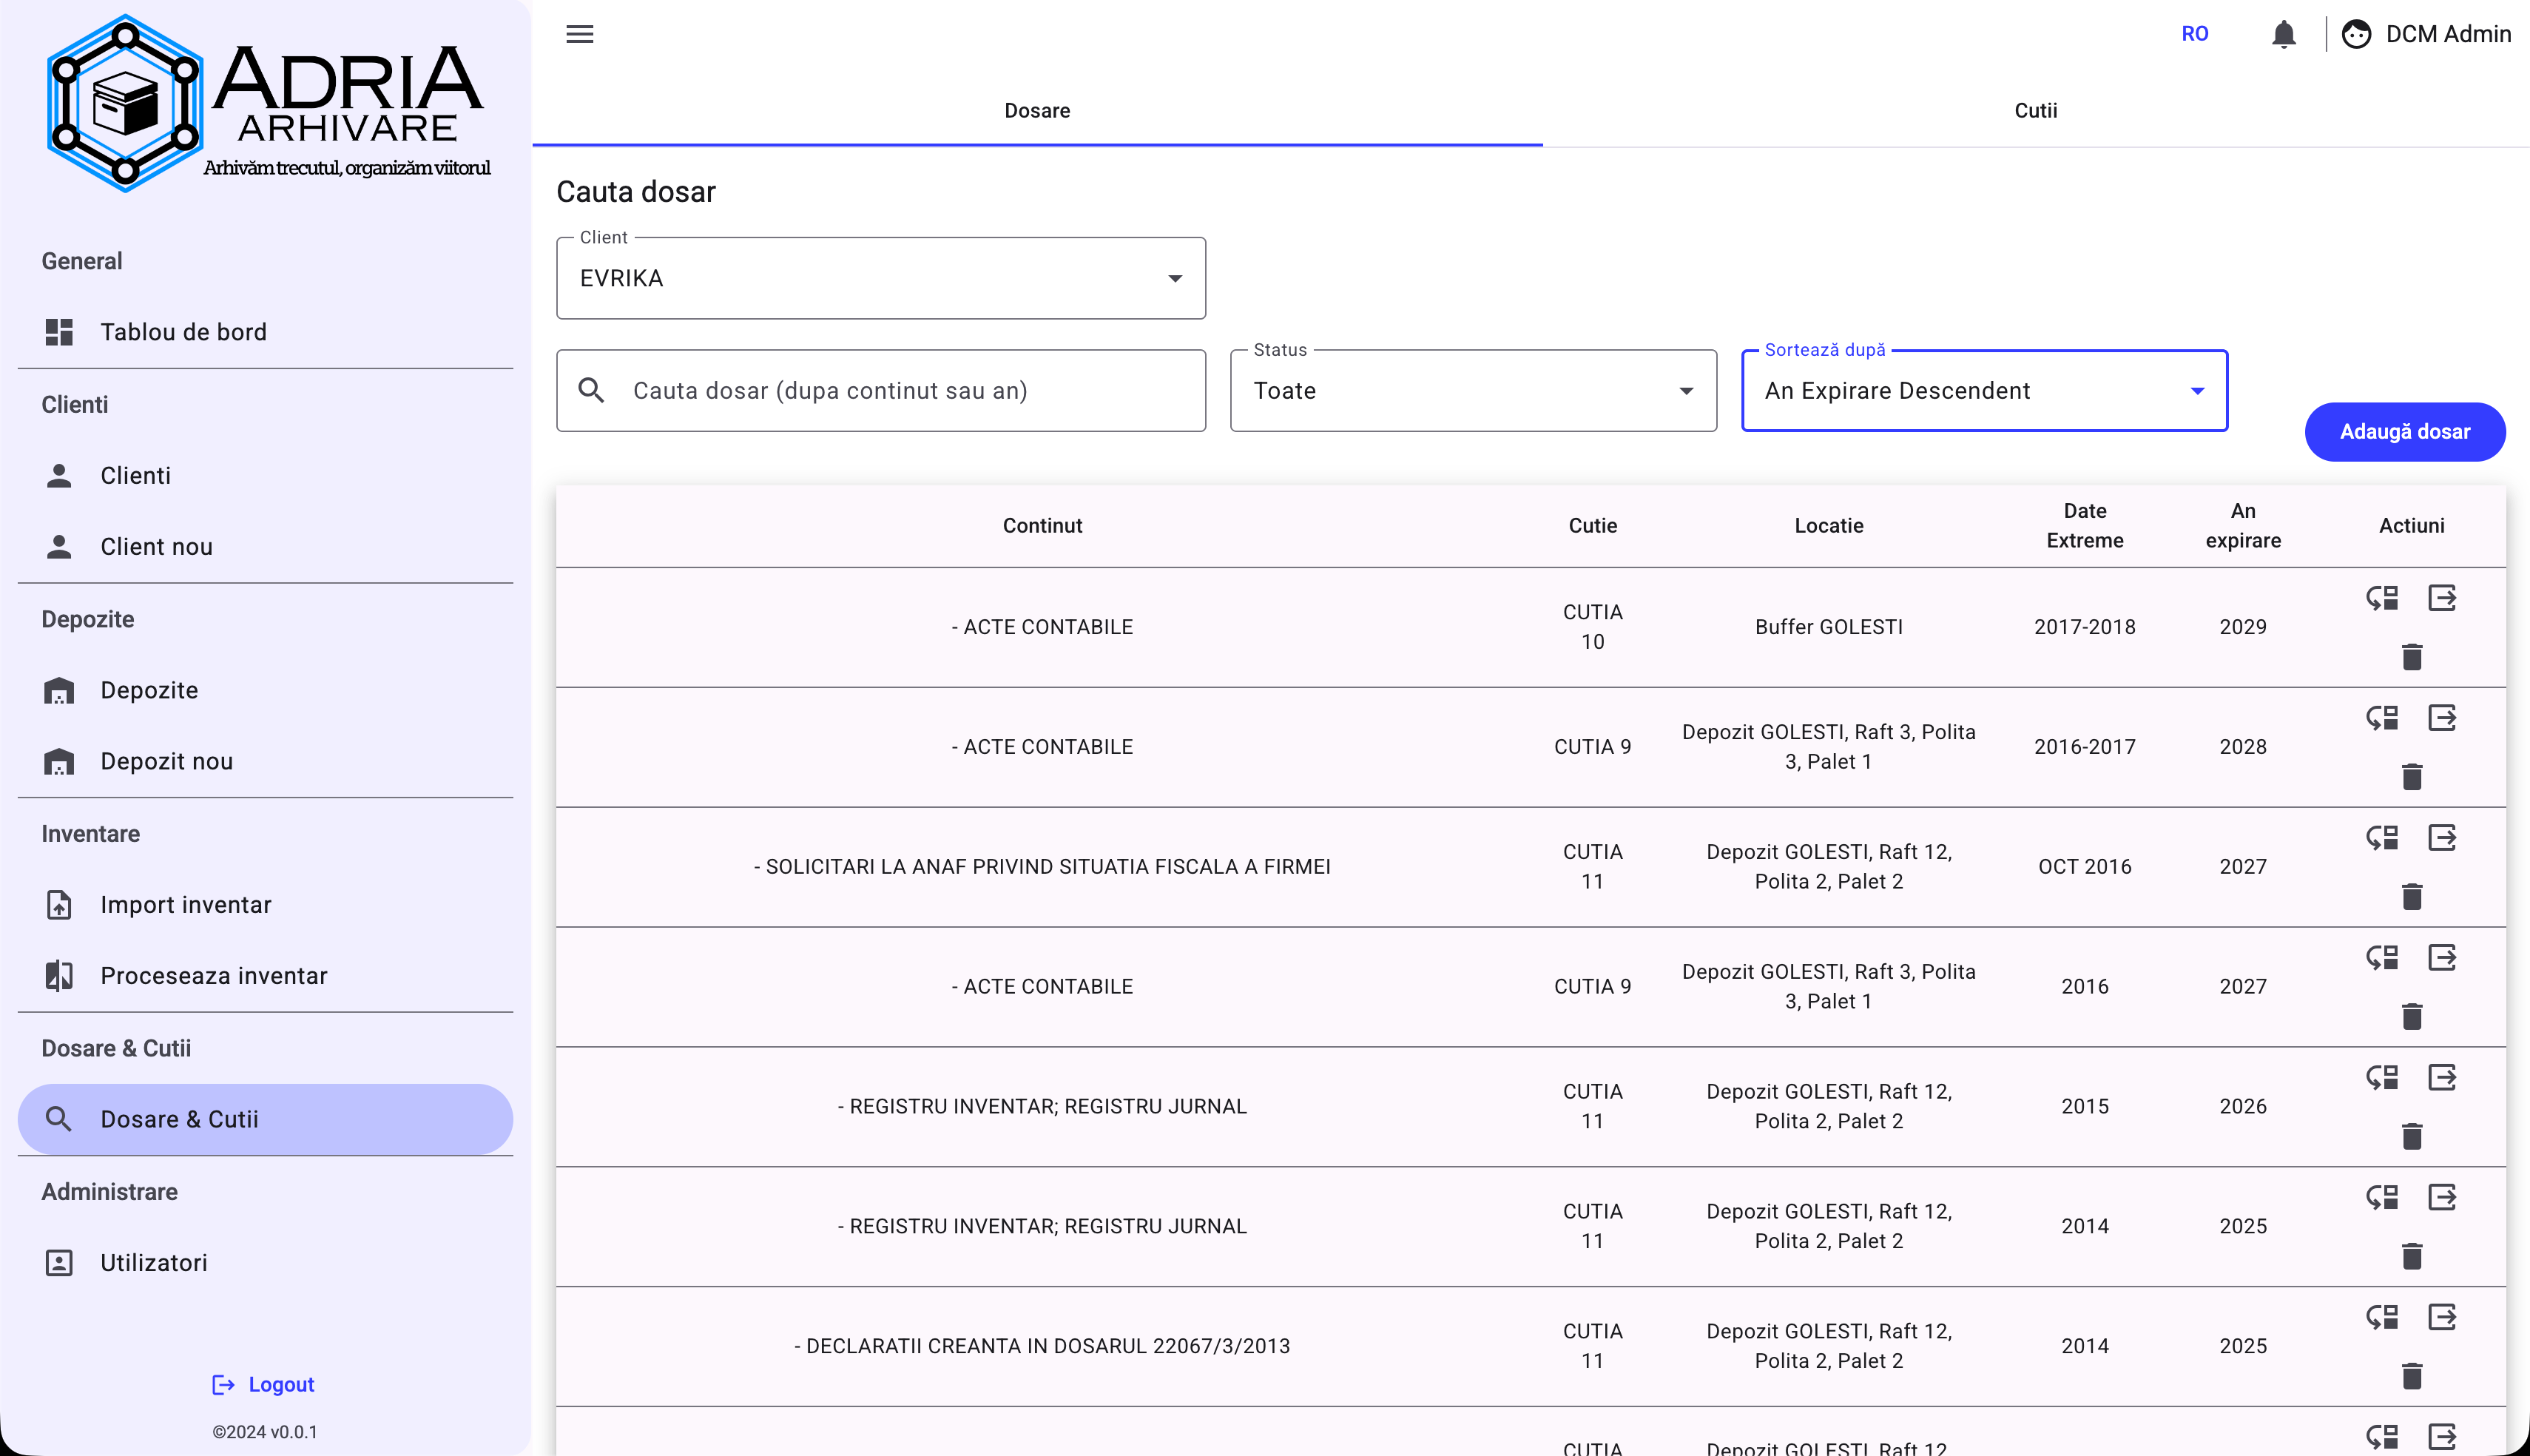Viewport: 2530px width, 1456px height.
Task: Click checkout icon for SOLICITARI LA ANAF row
Action: click(2442, 838)
